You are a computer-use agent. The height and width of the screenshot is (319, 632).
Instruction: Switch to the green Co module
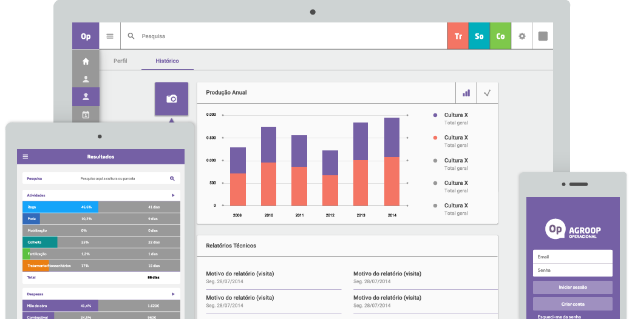click(500, 36)
